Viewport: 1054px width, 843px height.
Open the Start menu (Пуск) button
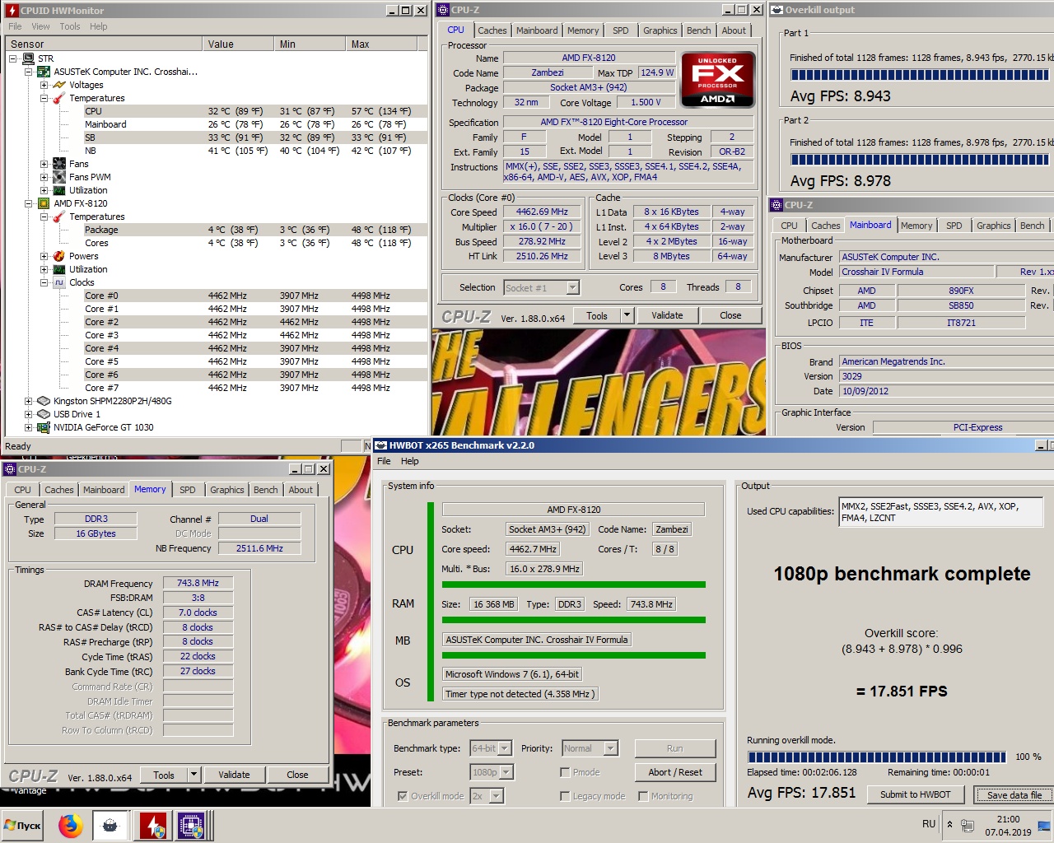coord(23,825)
